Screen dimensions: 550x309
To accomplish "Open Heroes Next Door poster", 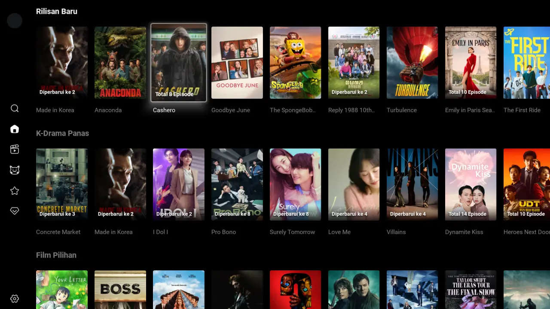I will (x=527, y=185).
